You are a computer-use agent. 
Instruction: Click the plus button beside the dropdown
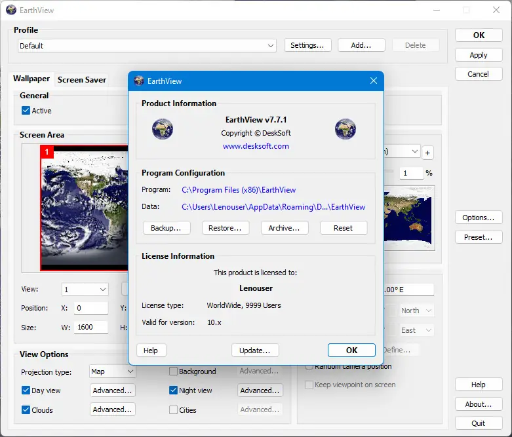427,153
